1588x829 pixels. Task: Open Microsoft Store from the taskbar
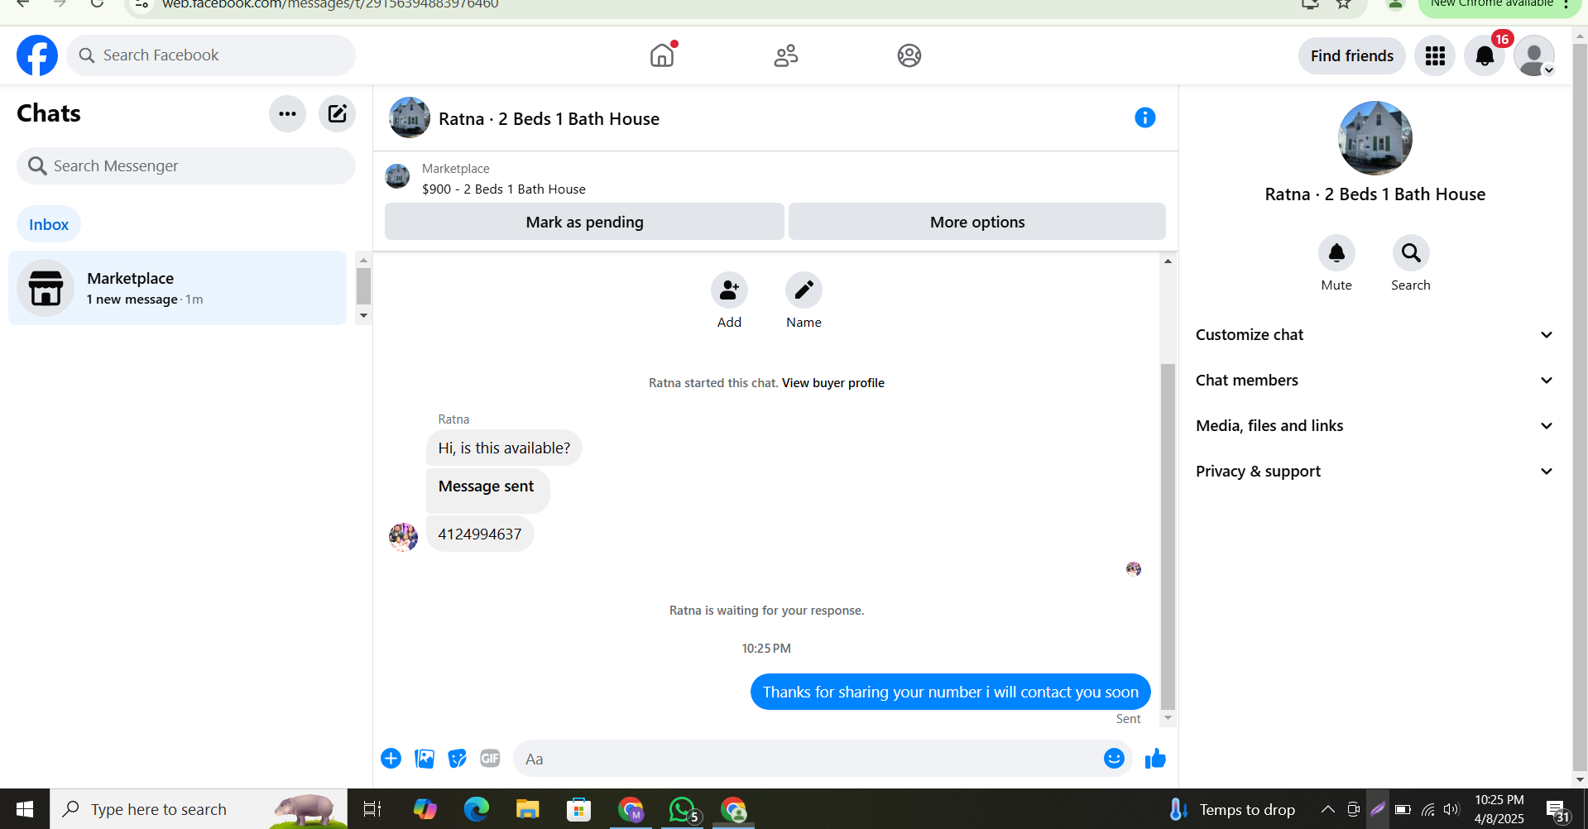pyautogui.click(x=578, y=809)
